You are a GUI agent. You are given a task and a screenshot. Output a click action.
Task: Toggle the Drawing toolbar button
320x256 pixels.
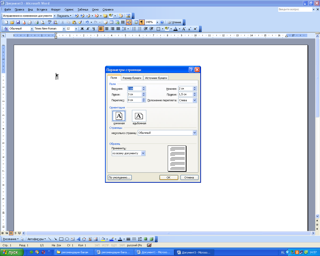tap(129, 22)
